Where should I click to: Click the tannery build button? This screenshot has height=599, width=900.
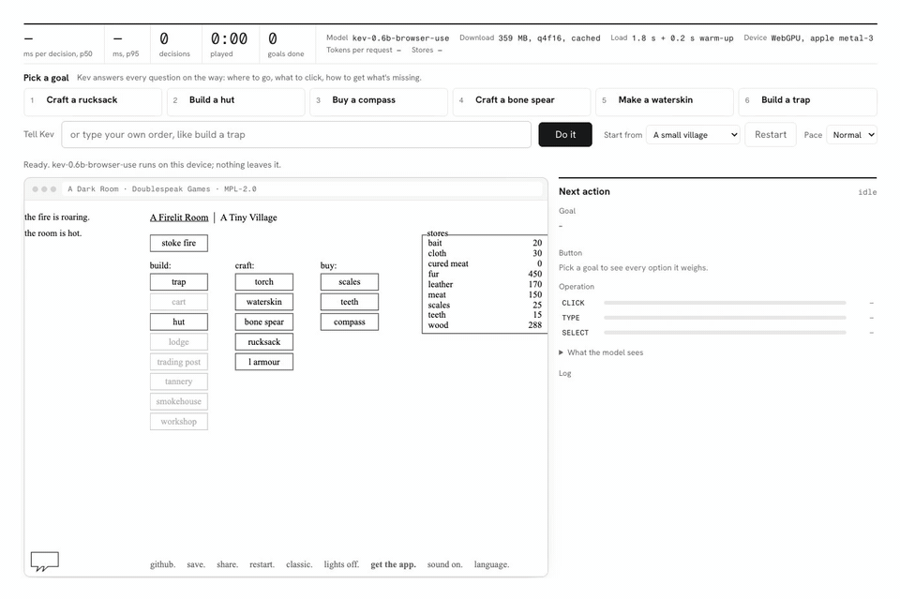coord(178,382)
